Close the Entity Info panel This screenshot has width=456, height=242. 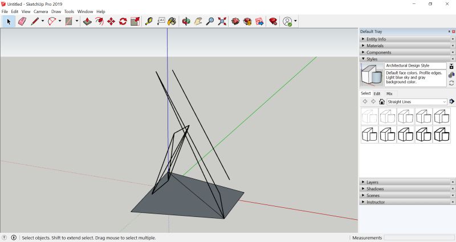(453, 39)
